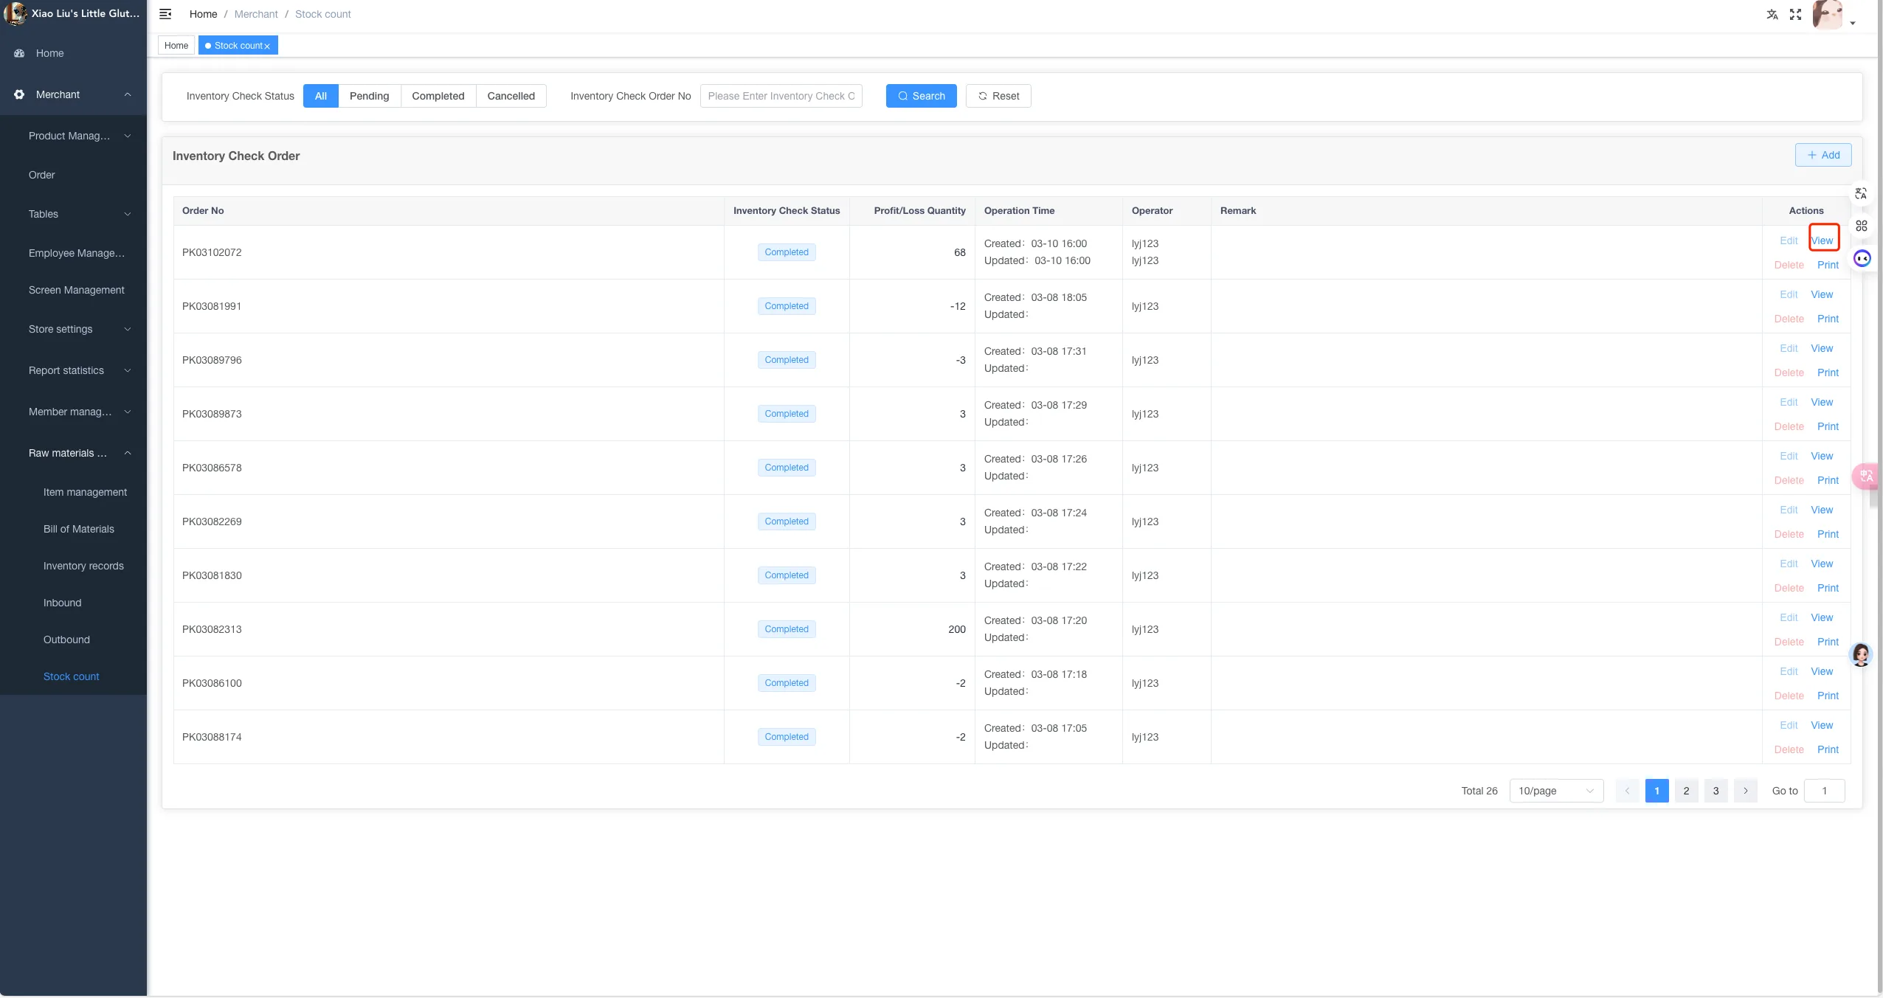Click the Search button
The height and width of the screenshot is (998, 1883).
click(921, 96)
